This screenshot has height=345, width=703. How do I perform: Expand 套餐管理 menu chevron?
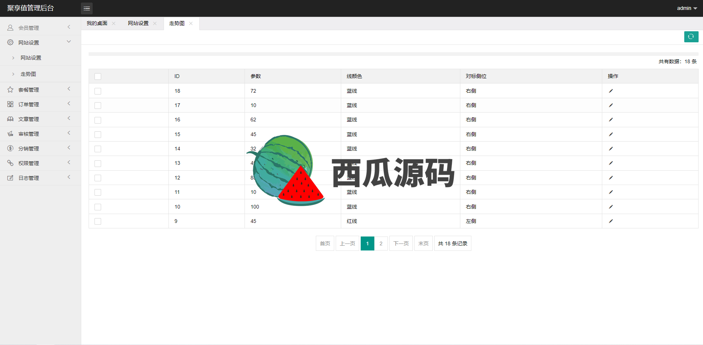[69, 89]
